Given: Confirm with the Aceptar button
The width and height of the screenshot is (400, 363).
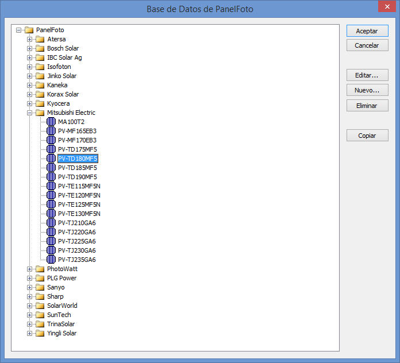Looking at the screenshot, I should (367, 31).
